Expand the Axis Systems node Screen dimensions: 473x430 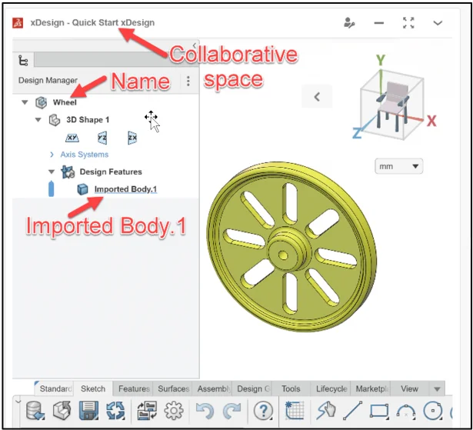52,155
